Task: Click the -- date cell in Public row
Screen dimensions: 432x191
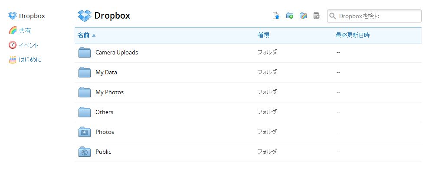Action: (x=338, y=152)
